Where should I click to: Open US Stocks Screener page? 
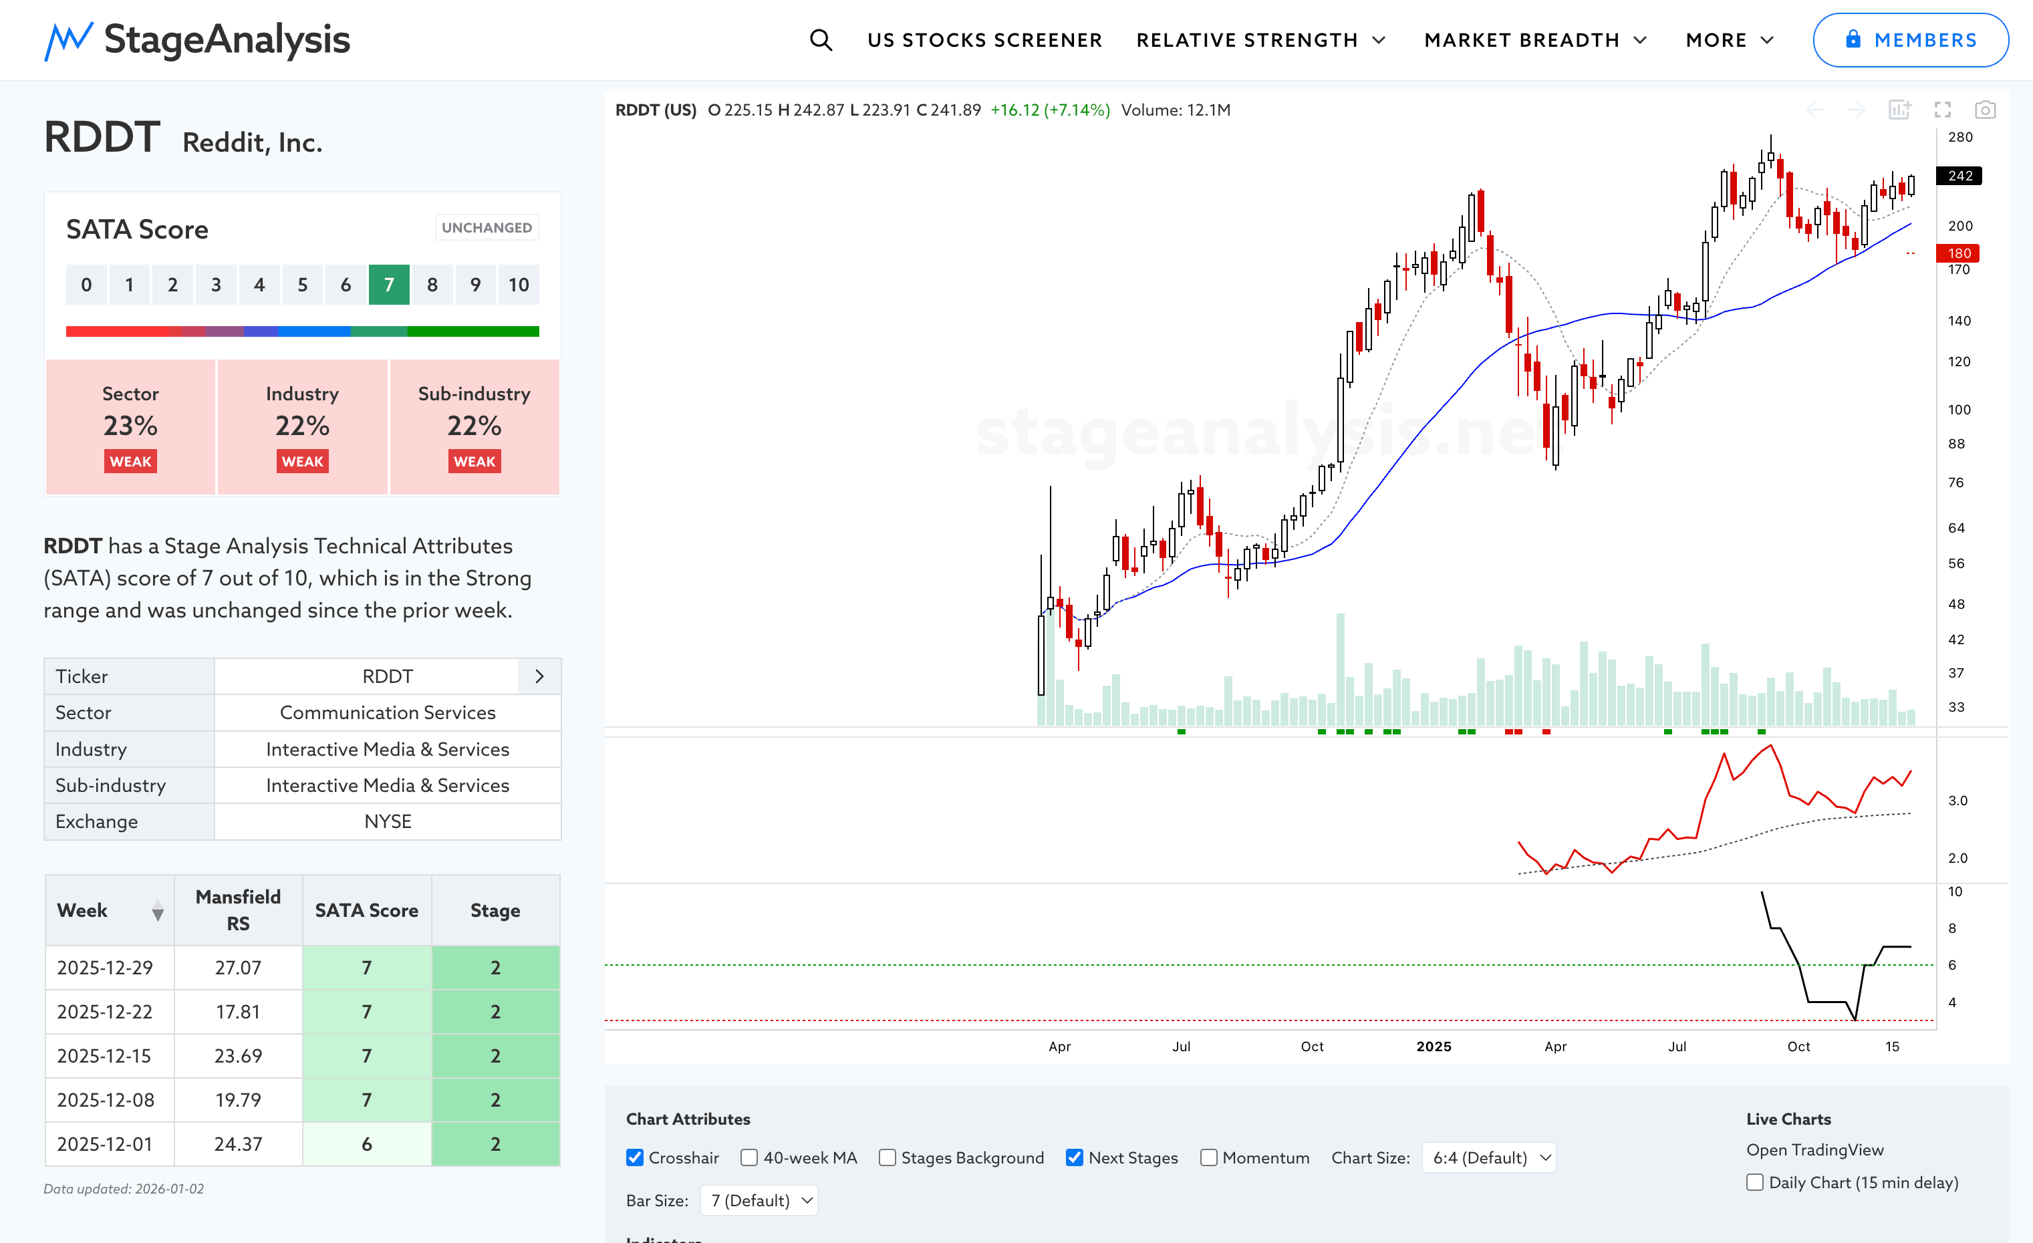984,39
